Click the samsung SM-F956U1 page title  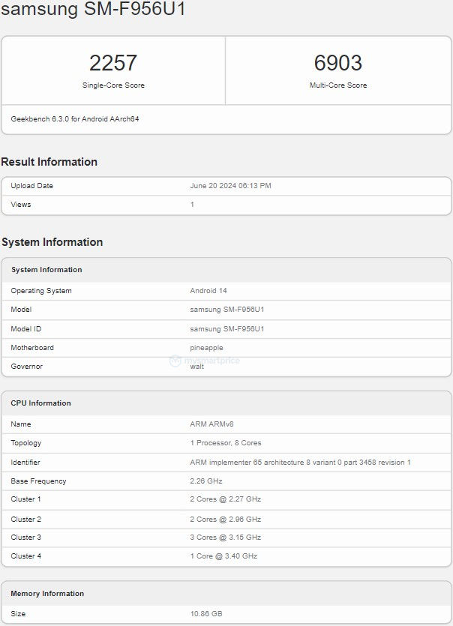click(94, 9)
